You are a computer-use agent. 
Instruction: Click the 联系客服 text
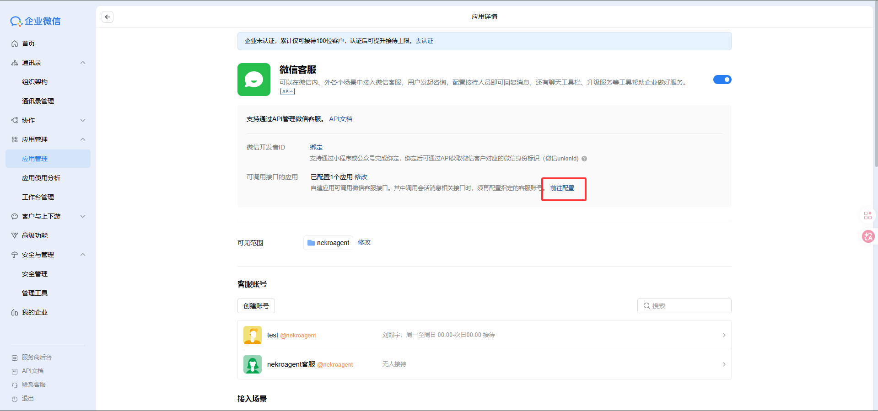click(34, 384)
